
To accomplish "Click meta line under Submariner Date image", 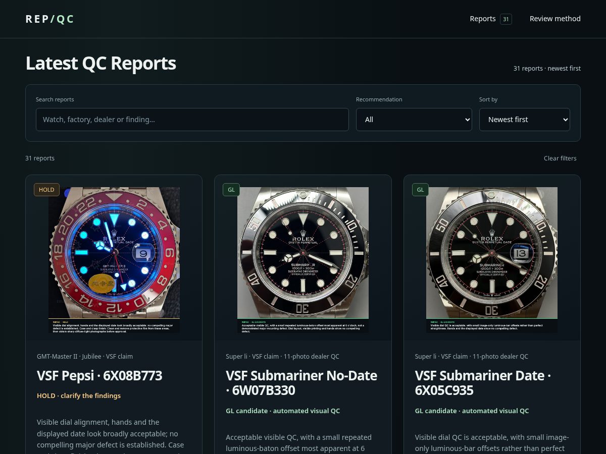I will (x=472, y=356).
